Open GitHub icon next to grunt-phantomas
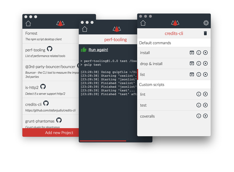Screen dimensions: 234x172 tap(59, 120)
